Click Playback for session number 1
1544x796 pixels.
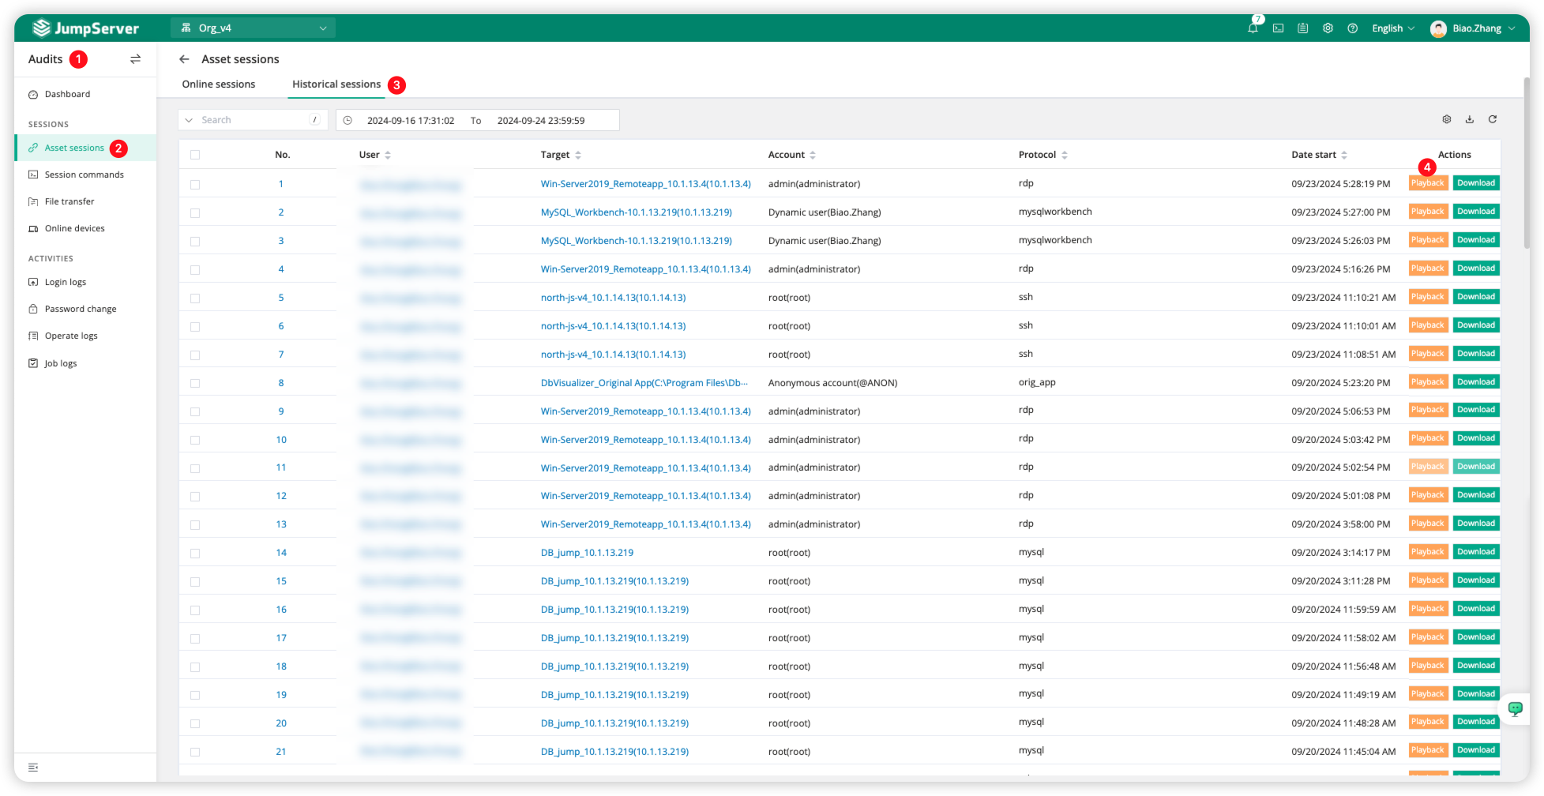[x=1428, y=183]
